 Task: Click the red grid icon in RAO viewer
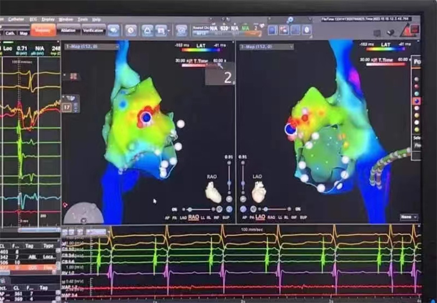tap(73, 76)
